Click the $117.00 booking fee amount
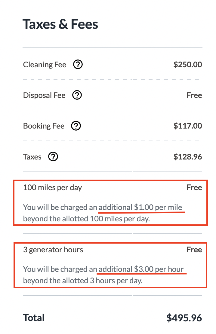Screen dimensions: 216x334 [x=188, y=126]
